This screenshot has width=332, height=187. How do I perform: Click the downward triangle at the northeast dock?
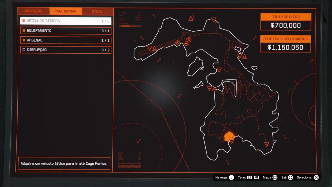click(x=240, y=56)
